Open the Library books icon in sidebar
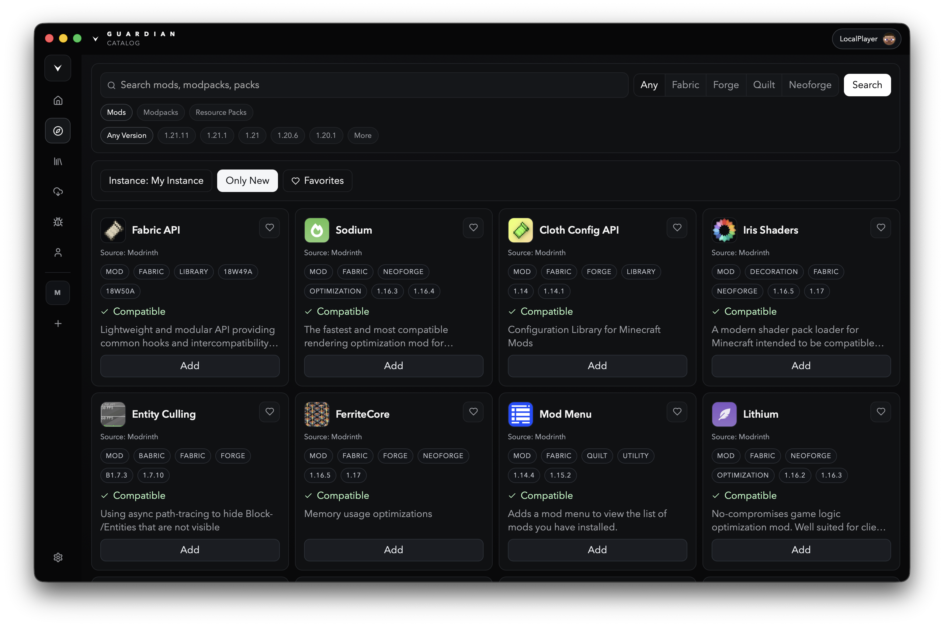This screenshot has height=627, width=944. click(58, 162)
